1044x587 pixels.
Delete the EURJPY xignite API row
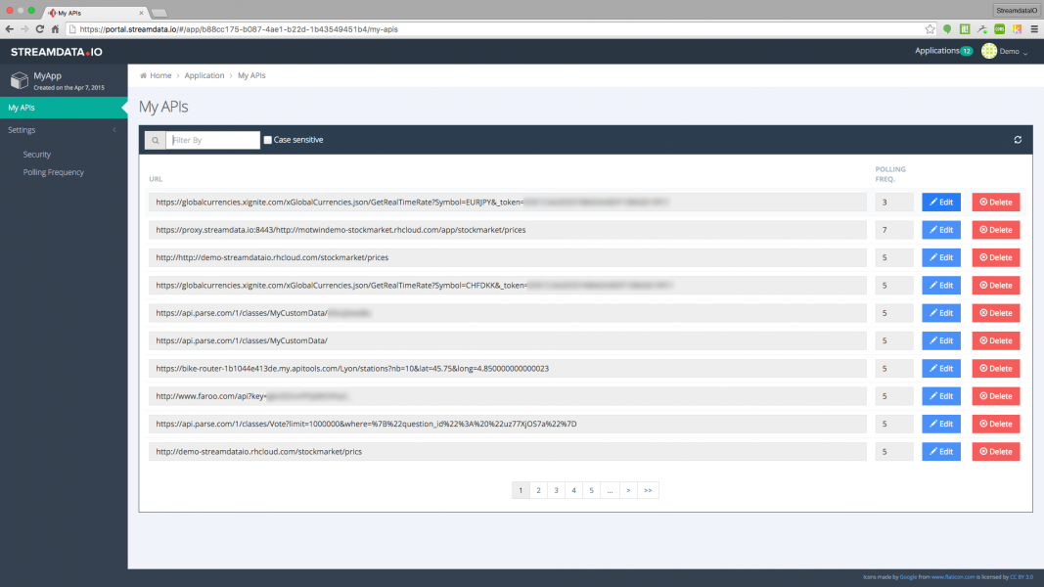(996, 203)
